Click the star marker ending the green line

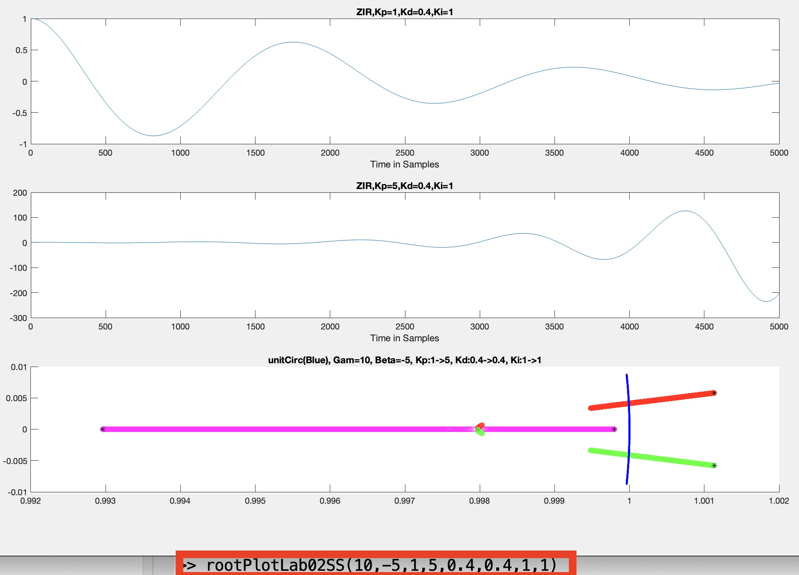point(714,466)
